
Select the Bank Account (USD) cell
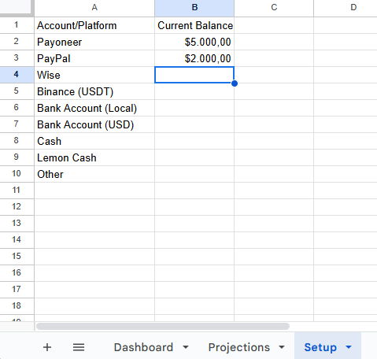coord(94,124)
